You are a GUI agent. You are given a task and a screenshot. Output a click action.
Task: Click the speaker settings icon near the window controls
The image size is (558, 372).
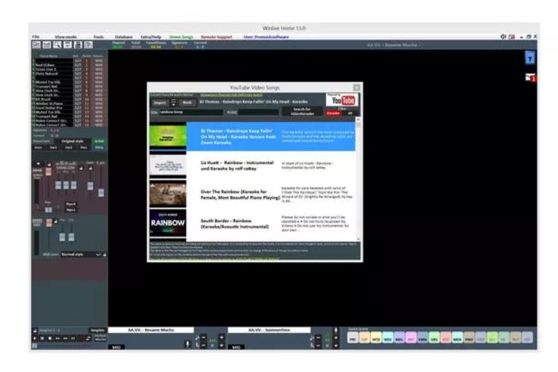(x=503, y=37)
